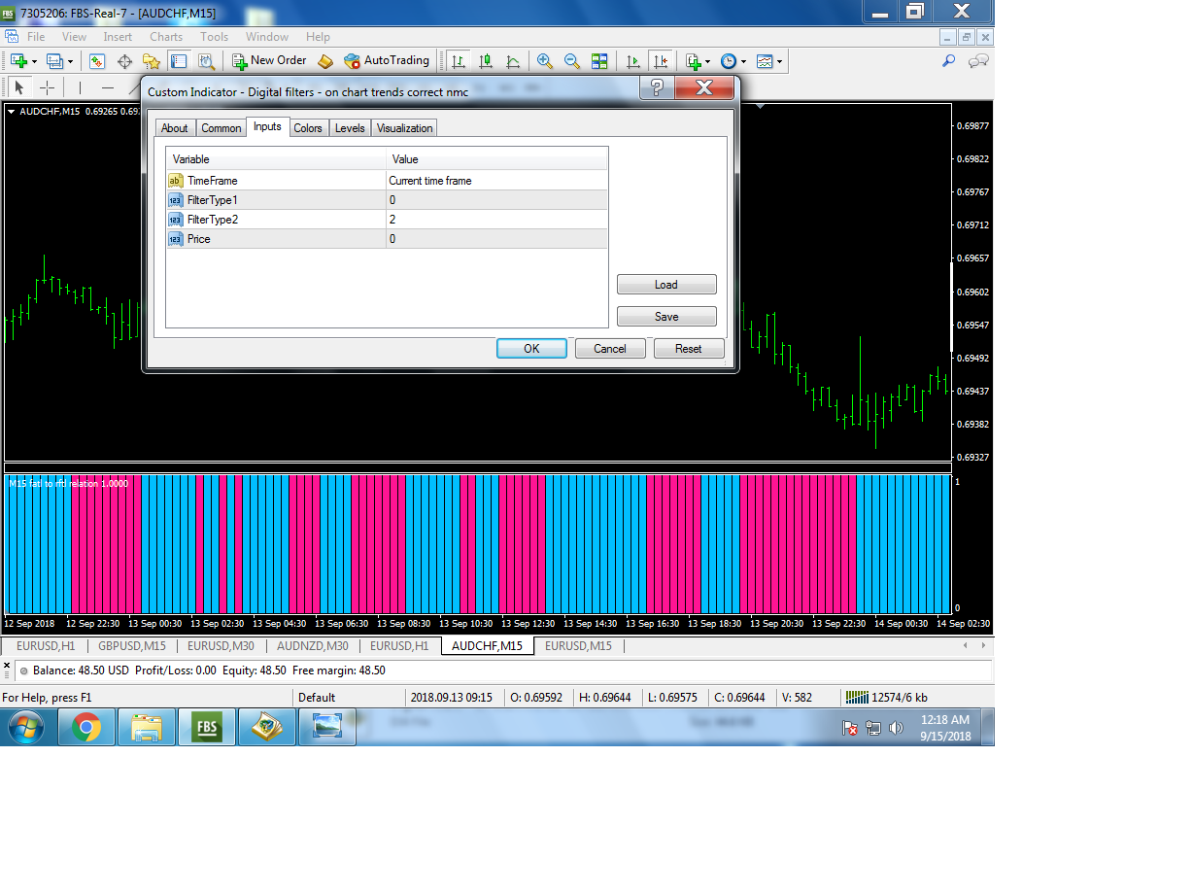
Task: Expand the indicators list dropdown
Action: (707, 61)
